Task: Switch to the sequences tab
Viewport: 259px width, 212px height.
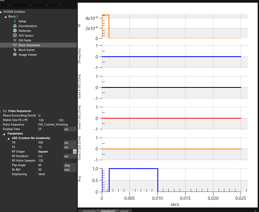Action: 108,211
